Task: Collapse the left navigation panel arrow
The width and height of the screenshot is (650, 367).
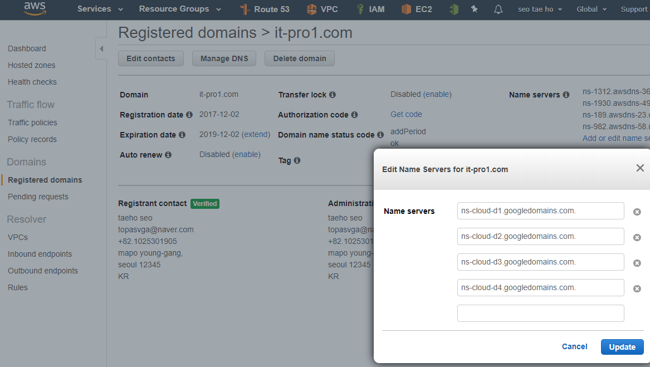Action: point(101,48)
